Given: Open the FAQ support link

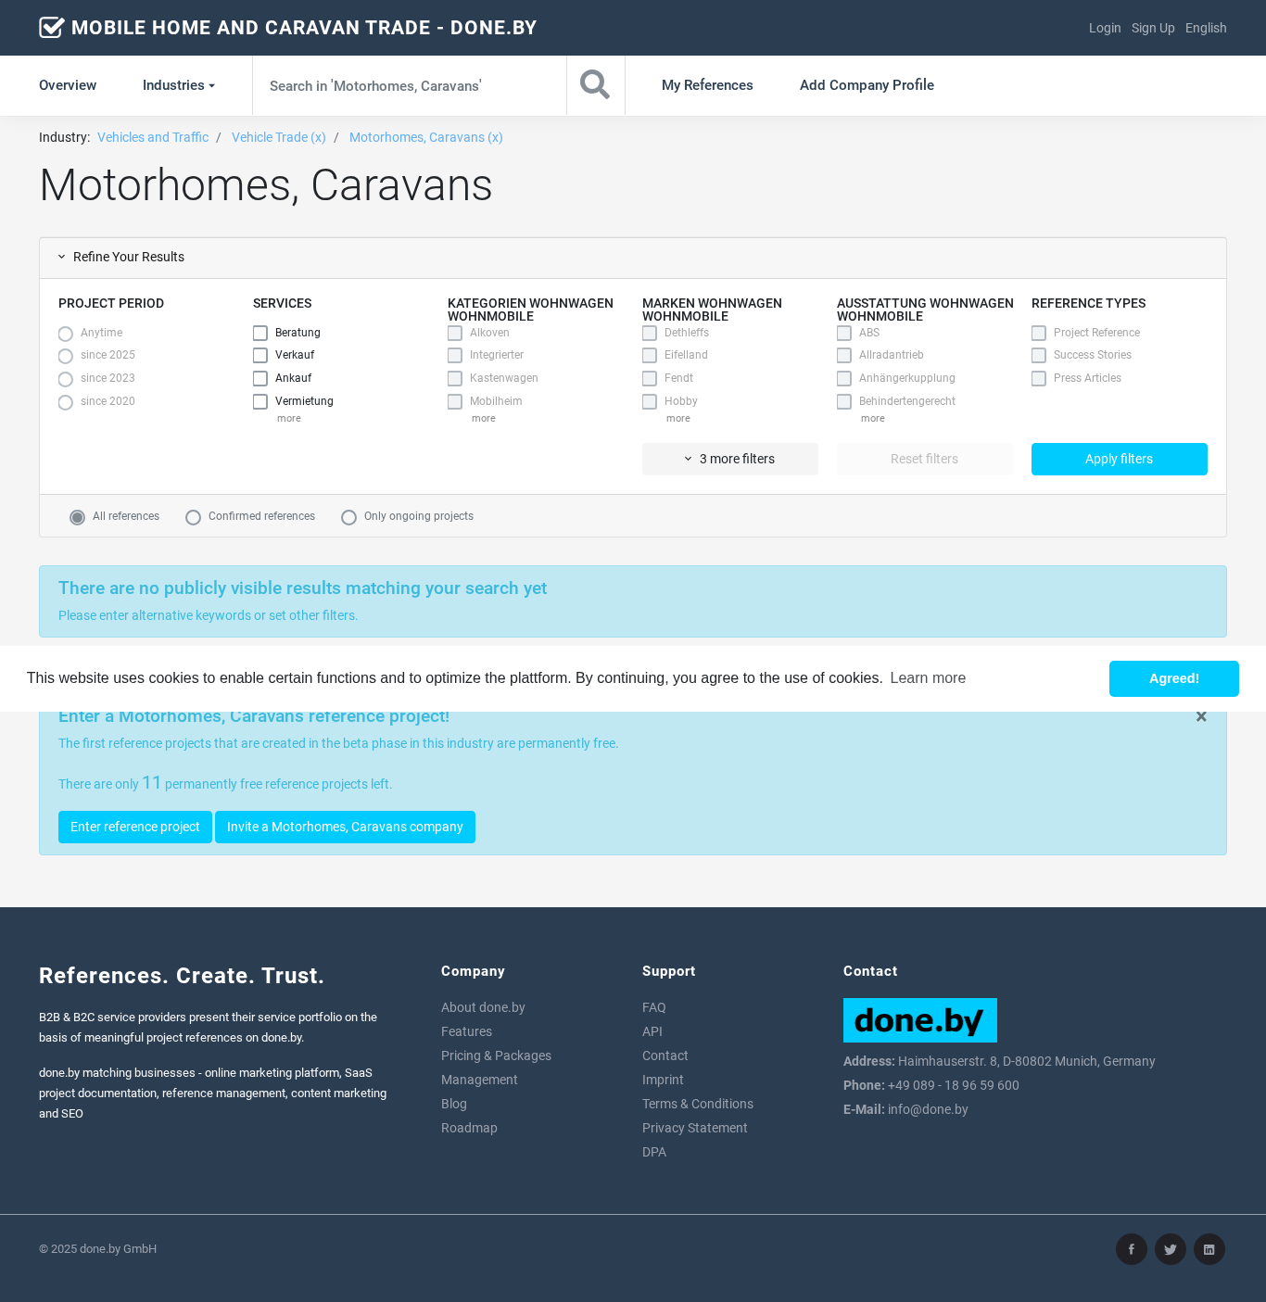Looking at the screenshot, I should click(654, 1007).
